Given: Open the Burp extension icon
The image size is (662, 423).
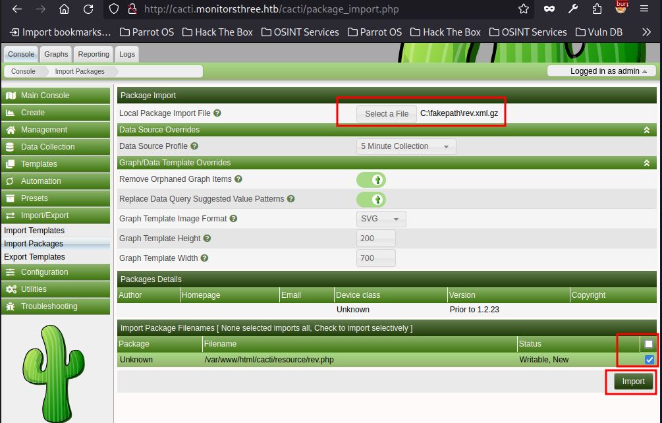Looking at the screenshot, I should 621,9.
